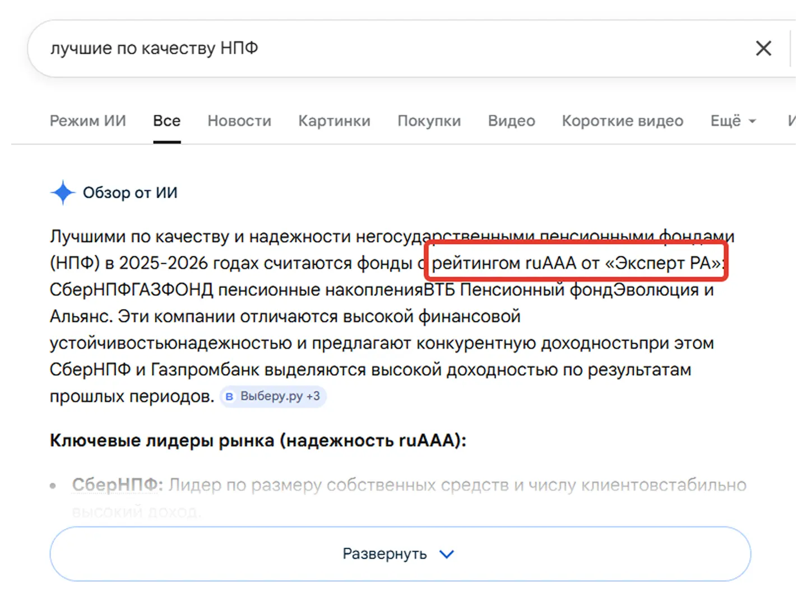The width and height of the screenshot is (807, 598).
Task: Go to the Покупки tab
Action: [x=429, y=121]
